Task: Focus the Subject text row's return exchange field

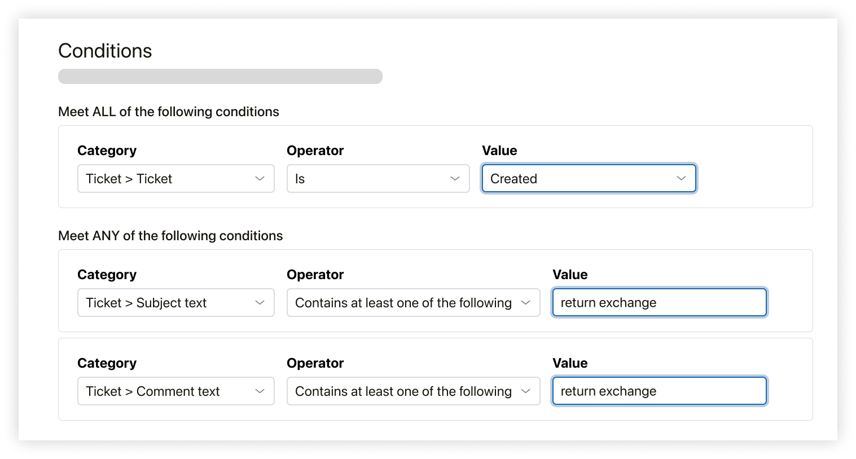Action: (x=659, y=303)
